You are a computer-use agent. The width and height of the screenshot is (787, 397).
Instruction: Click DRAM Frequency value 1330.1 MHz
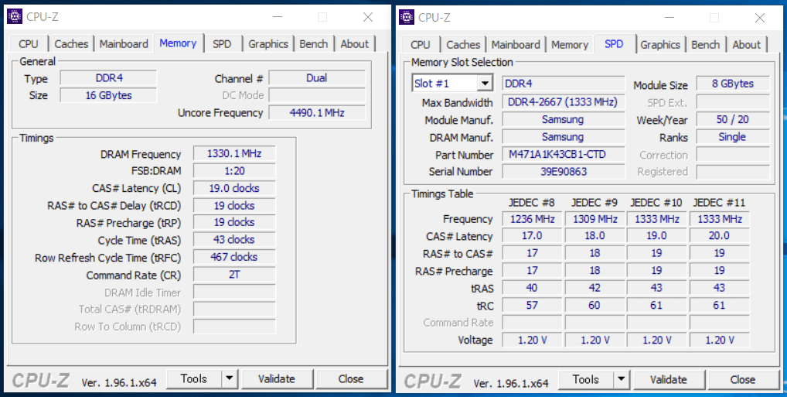tap(234, 154)
